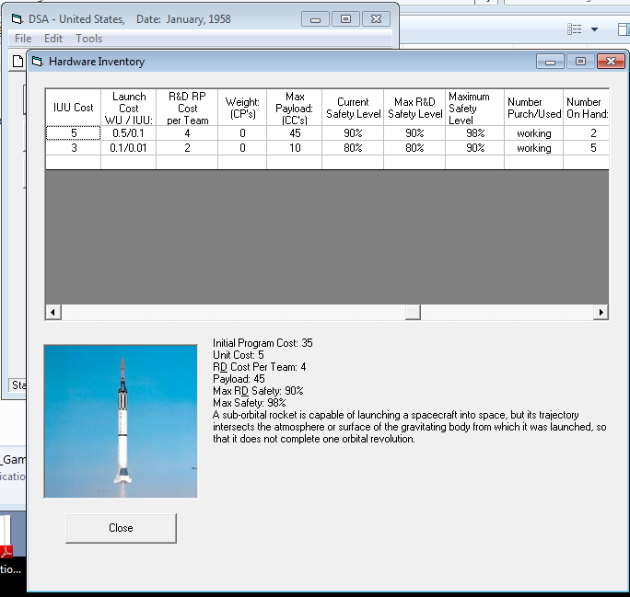
Task: Select R&D RP Cost cell showing 4
Action: [x=187, y=133]
